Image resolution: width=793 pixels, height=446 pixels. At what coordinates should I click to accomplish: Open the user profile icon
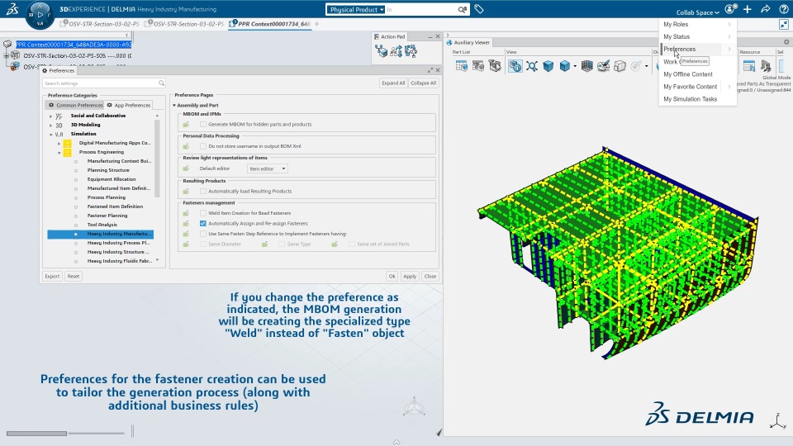(731, 9)
